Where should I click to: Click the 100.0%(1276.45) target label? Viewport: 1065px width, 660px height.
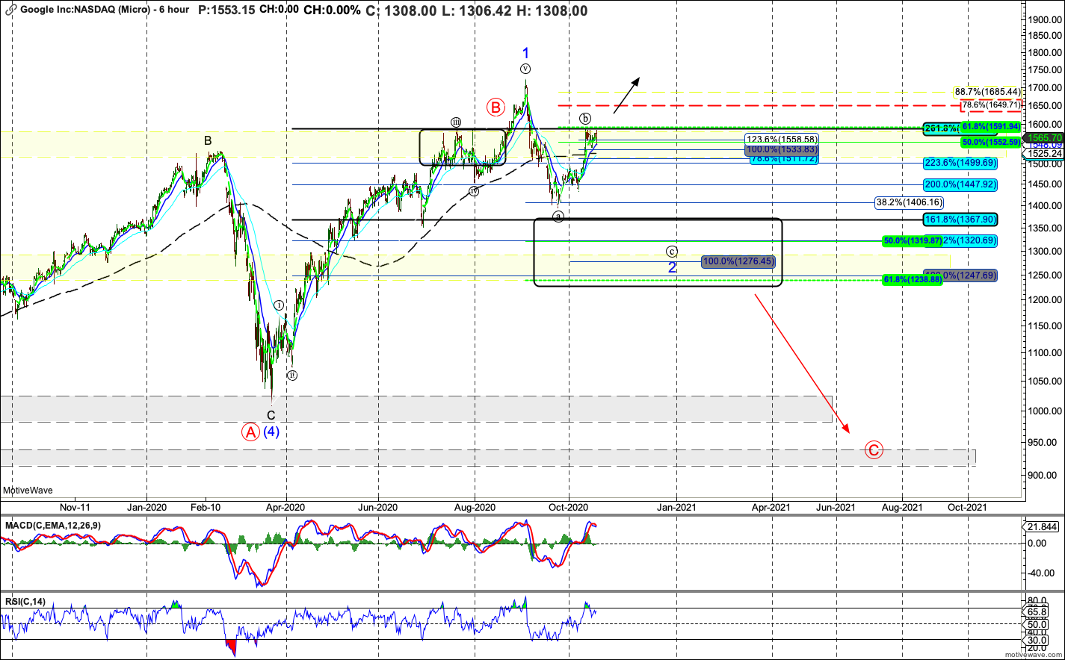point(739,261)
